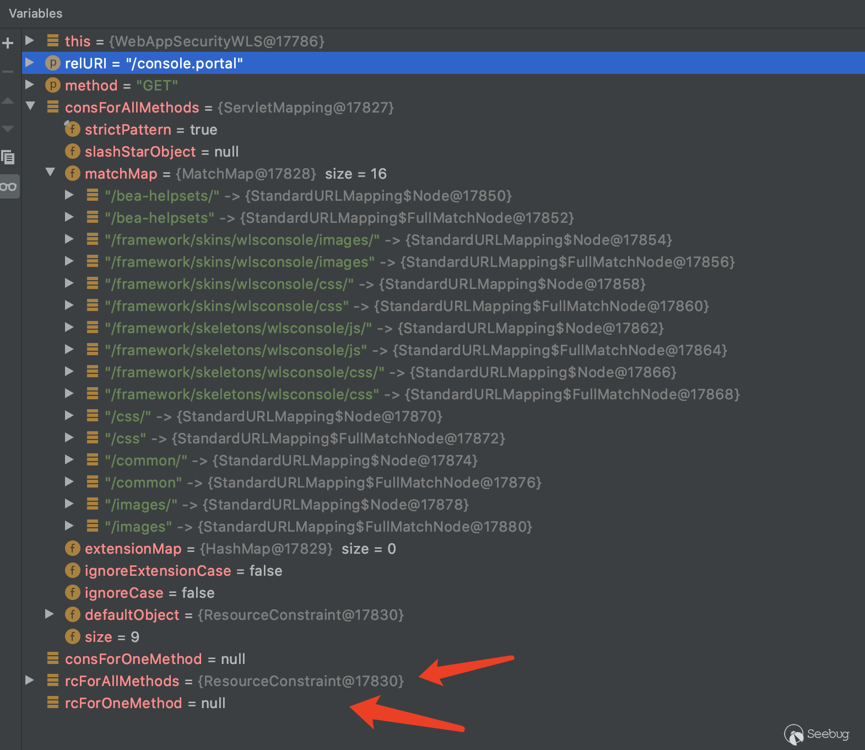This screenshot has width=865, height=750.
Task: Expand the "/bea-helpsets/" map entry
Action: pos(69,195)
